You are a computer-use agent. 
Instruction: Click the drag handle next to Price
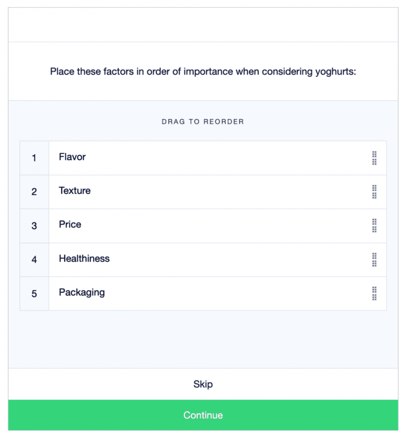coord(374,225)
